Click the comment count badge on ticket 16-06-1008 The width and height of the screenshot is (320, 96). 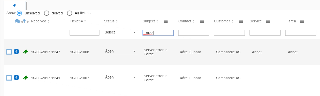point(16,51)
